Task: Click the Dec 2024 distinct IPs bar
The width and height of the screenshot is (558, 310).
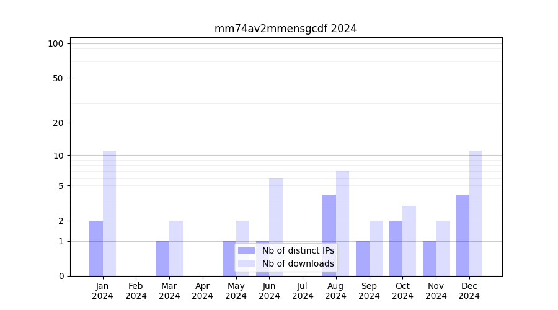Action: pos(463,235)
